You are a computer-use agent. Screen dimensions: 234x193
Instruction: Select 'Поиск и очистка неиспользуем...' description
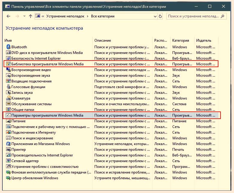tap(122, 104)
